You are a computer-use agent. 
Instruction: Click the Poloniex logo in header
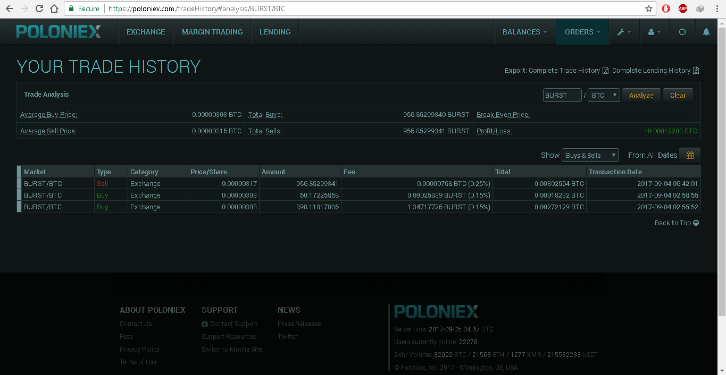[x=59, y=32]
